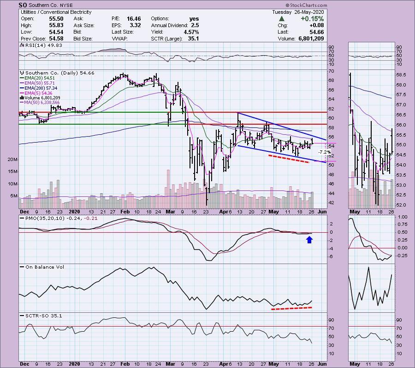The width and height of the screenshot is (415, 368).
Task: Click the SCTR (Large) value 35.1
Action: 194,39
